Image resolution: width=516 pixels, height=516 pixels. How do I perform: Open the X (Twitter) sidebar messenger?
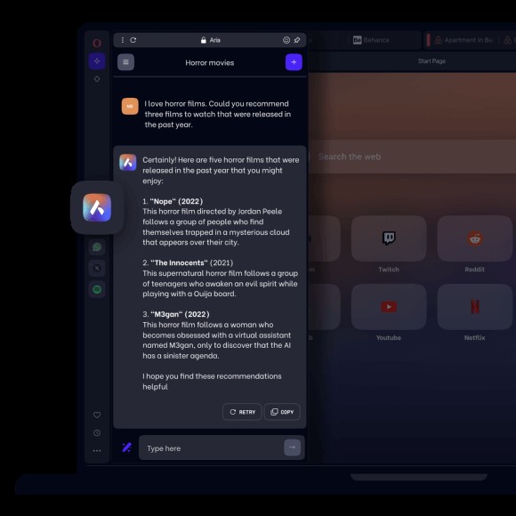(97, 268)
